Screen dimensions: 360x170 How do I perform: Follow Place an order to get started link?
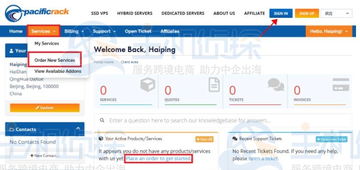(158, 158)
